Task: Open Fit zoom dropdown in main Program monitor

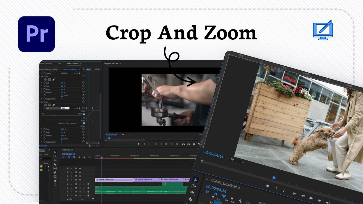Action: [126, 134]
